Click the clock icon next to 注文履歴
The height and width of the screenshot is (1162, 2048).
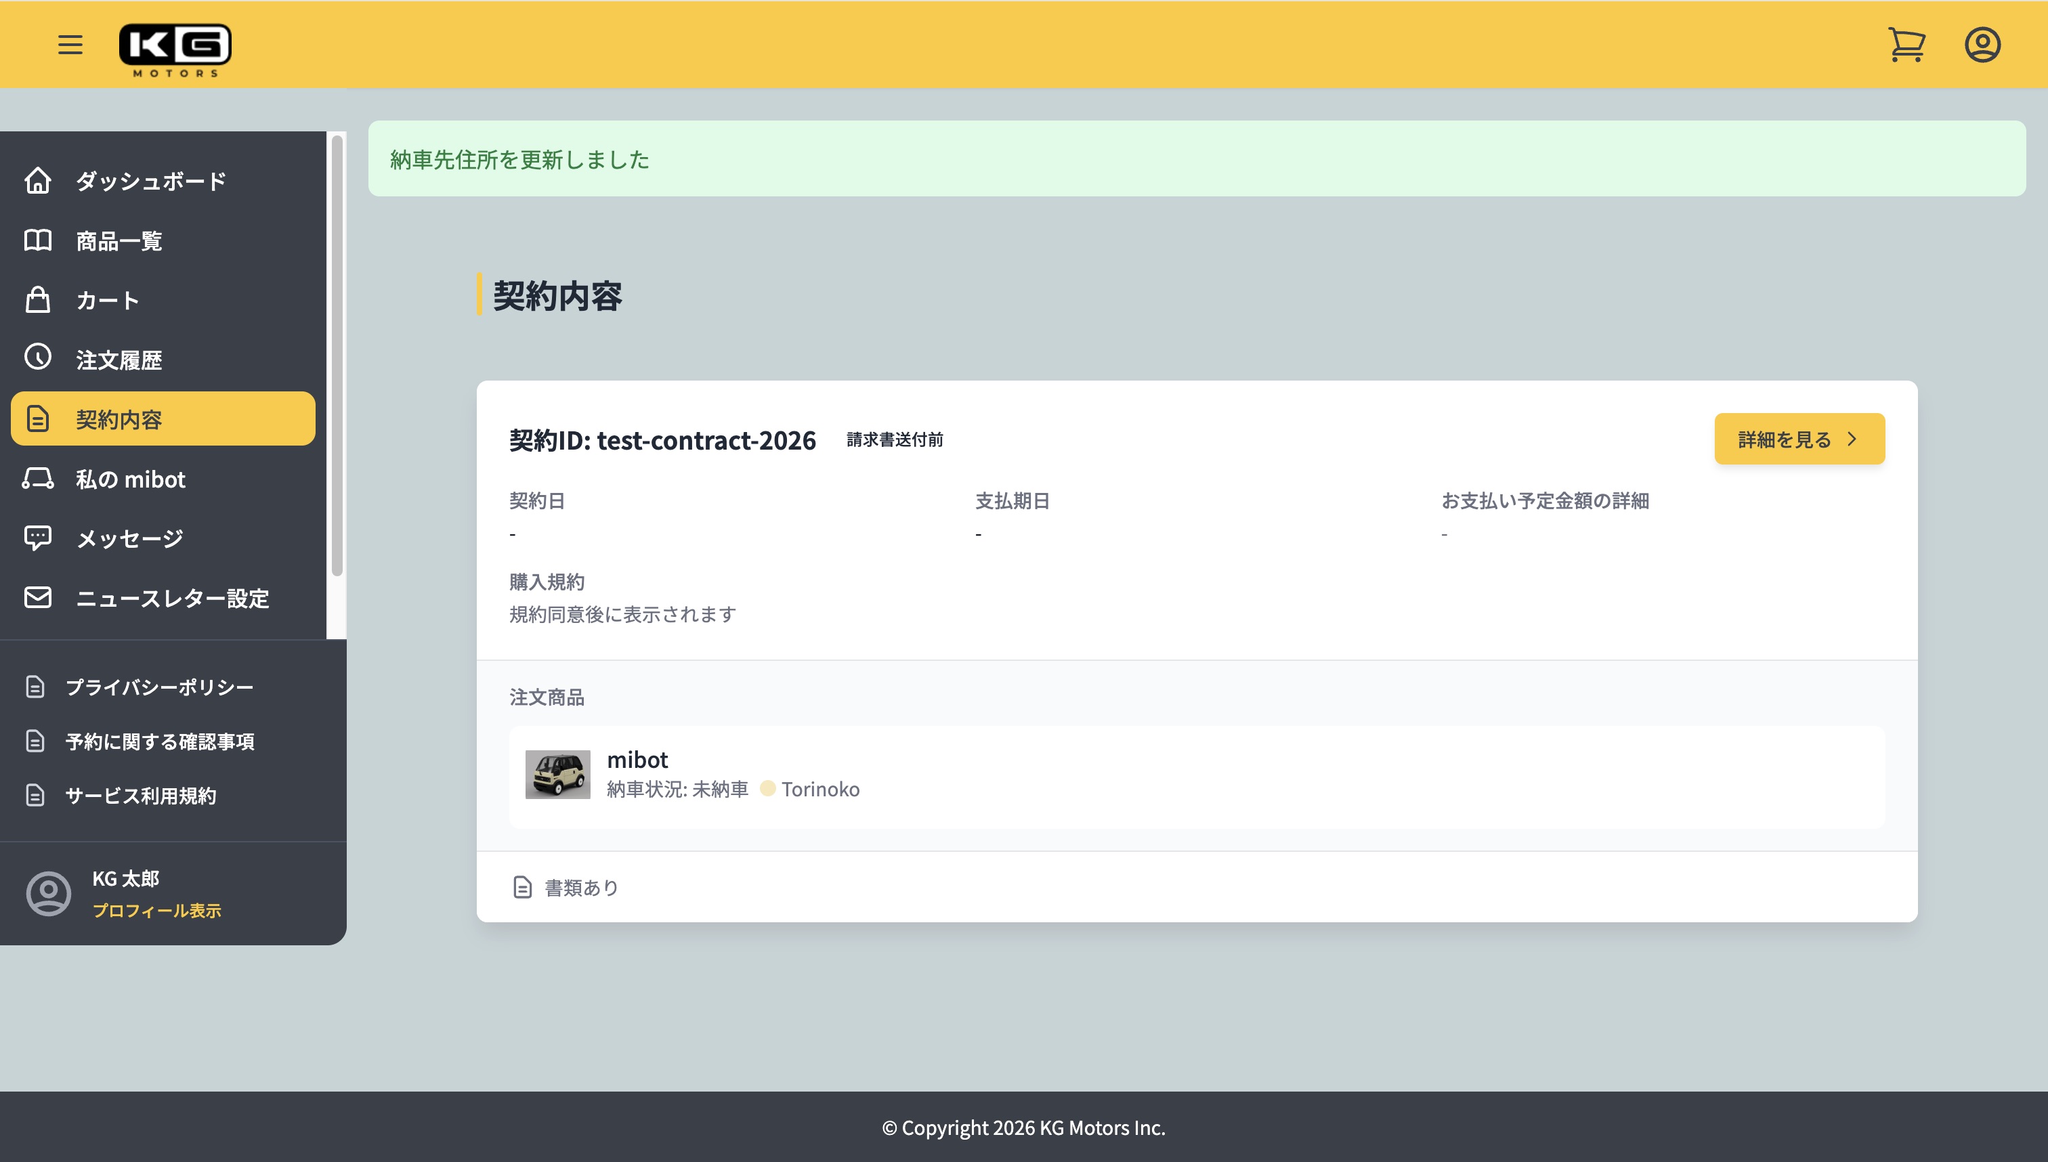[37, 358]
